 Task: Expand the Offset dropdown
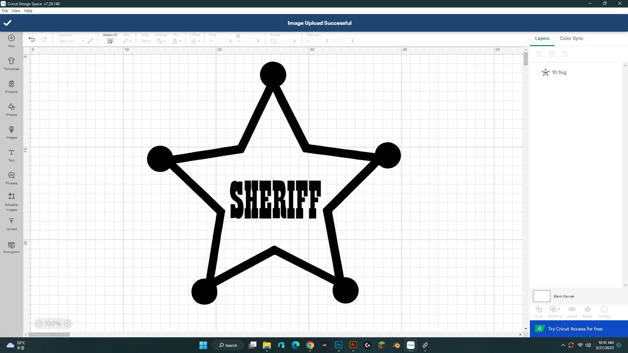195,41
